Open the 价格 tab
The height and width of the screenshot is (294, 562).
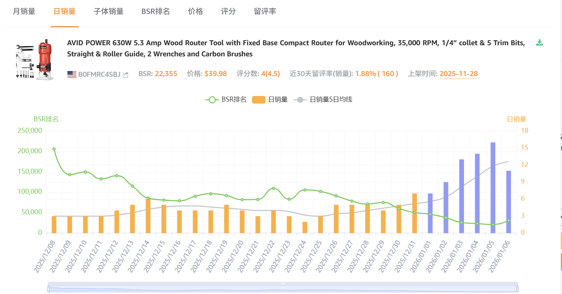pos(195,11)
